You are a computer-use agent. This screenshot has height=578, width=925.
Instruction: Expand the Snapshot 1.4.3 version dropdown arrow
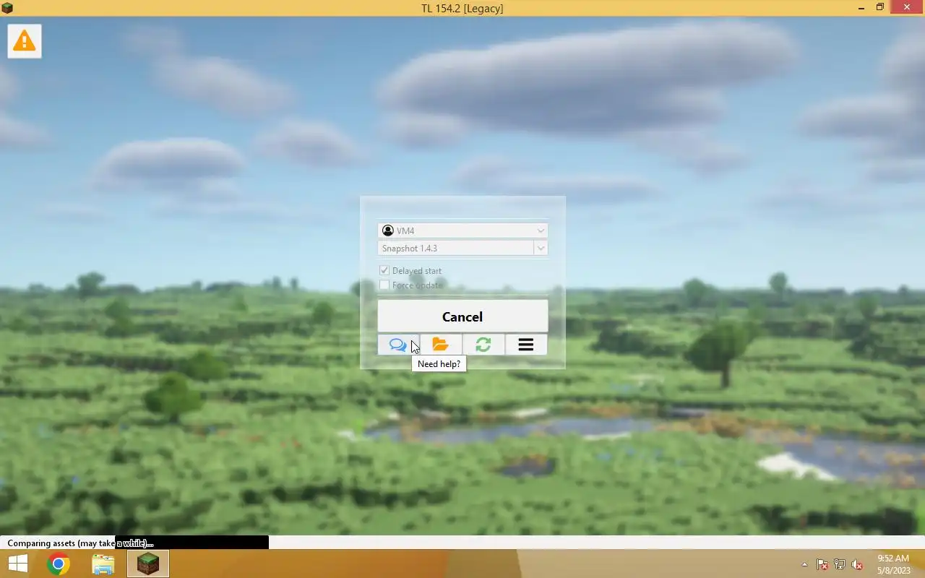pos(541,248)
